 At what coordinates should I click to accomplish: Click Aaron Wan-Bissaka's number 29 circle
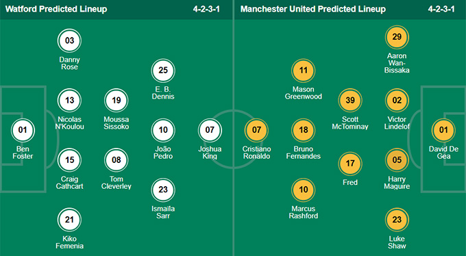pos(397,37)
